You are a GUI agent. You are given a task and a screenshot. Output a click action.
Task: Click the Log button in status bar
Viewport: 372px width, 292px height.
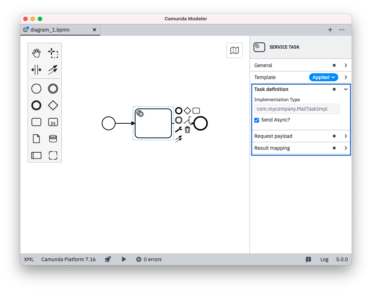tap(324, 259)
